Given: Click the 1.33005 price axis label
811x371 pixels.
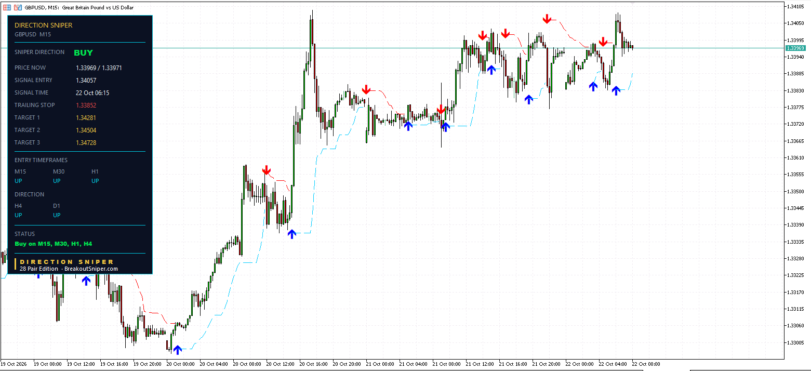Looking at the screenshot, I should click(x=795, y=342).
